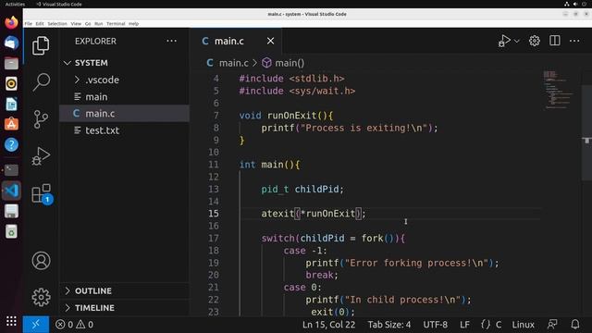The image size is (592, 333).
Task: Open the File menu
Action: tap(29, 23)
